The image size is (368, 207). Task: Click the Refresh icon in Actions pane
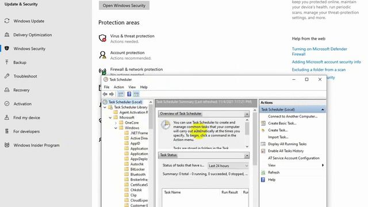coord(263,172)
